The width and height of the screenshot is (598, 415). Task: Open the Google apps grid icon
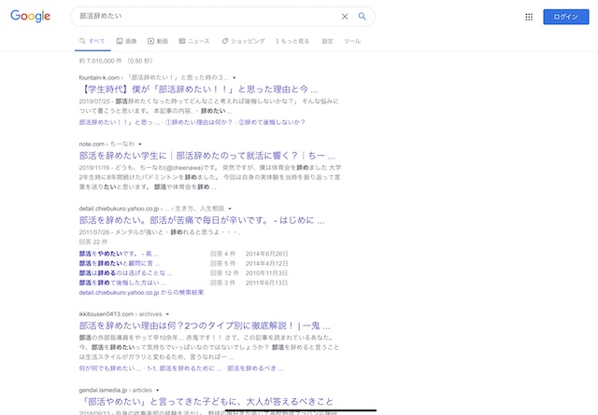click(x=529, y=17)
